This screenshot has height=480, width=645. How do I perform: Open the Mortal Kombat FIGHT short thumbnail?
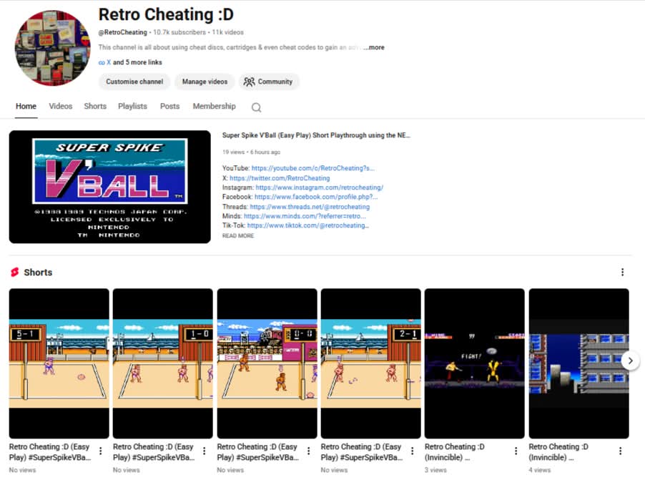[x=475, y=363]
